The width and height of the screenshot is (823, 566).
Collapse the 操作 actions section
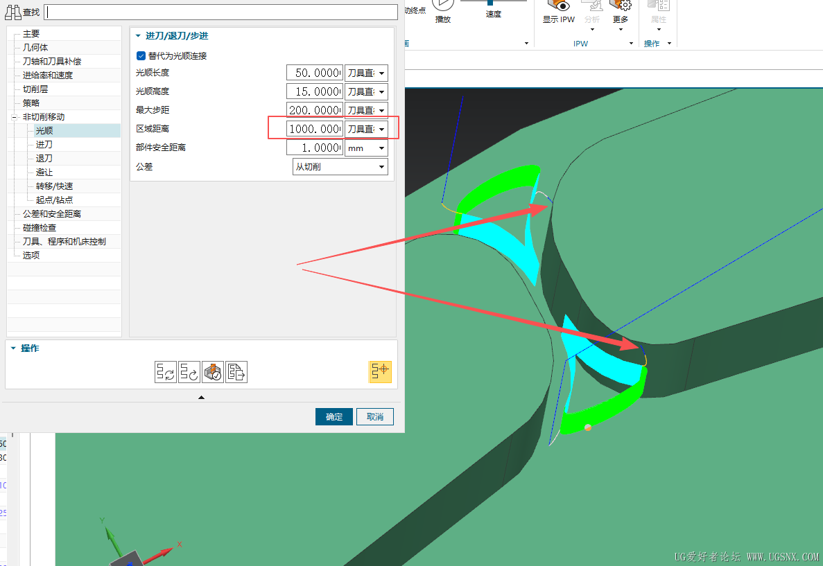pyautogui.click(x=13, y=348)
